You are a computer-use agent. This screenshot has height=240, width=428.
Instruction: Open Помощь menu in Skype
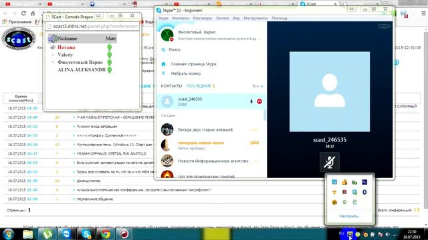pyautogui.click(x=280, y=18)
